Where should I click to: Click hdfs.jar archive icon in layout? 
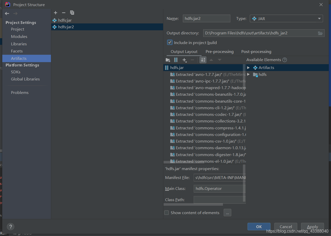pyautogui.click(x=167, y=68)
